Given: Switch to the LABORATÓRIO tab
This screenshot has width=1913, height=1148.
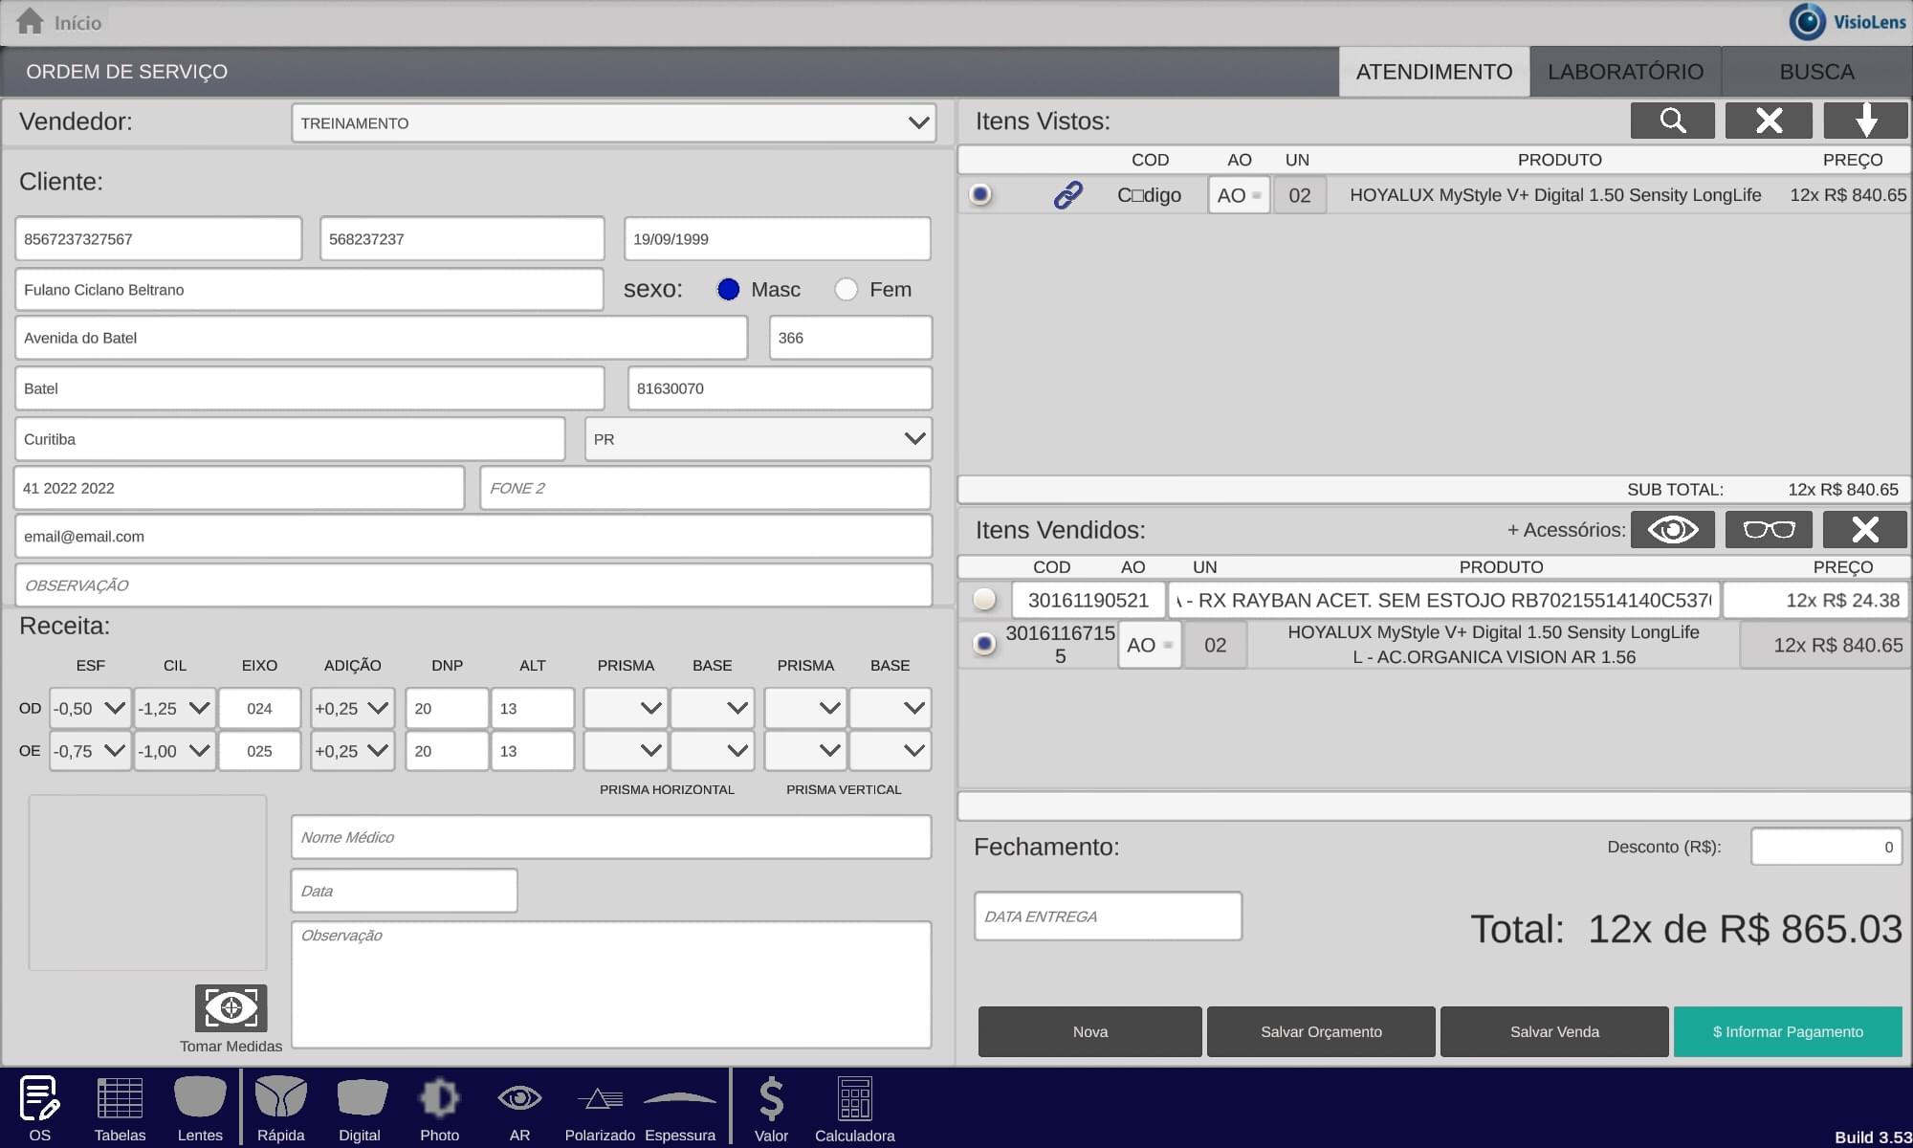Looking at the screenshot, I should click(x=1625, y=72).
